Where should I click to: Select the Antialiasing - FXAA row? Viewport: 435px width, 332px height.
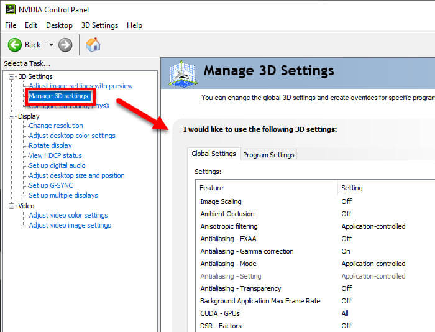[315, 239]
